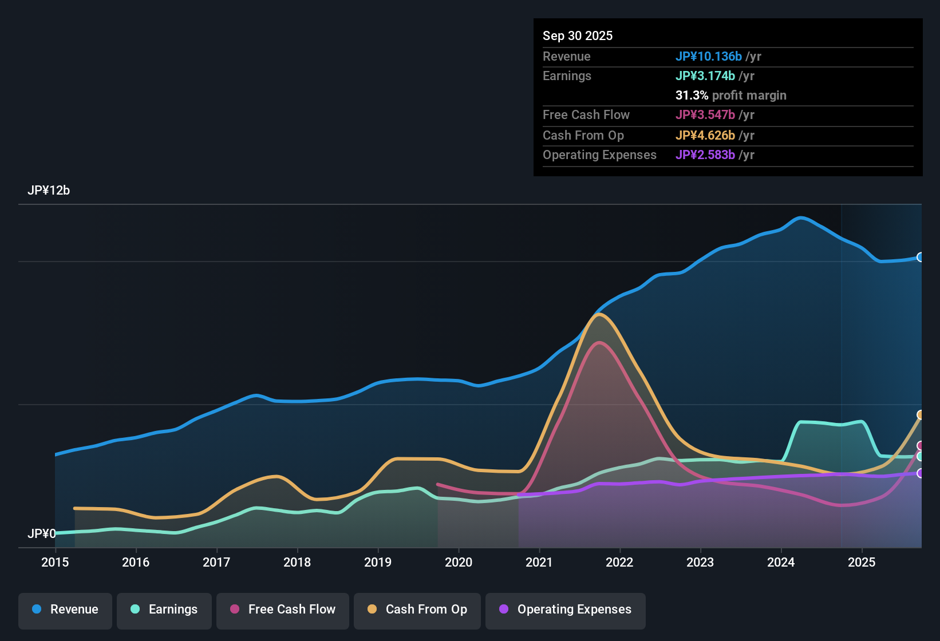
Task: Select the Operating Expenses endpoint marker
Action: [x=921, y=473]
